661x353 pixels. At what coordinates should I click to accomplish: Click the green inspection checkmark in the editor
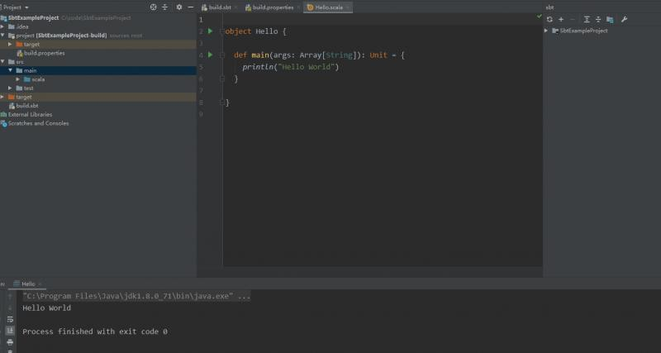[540, 17]
